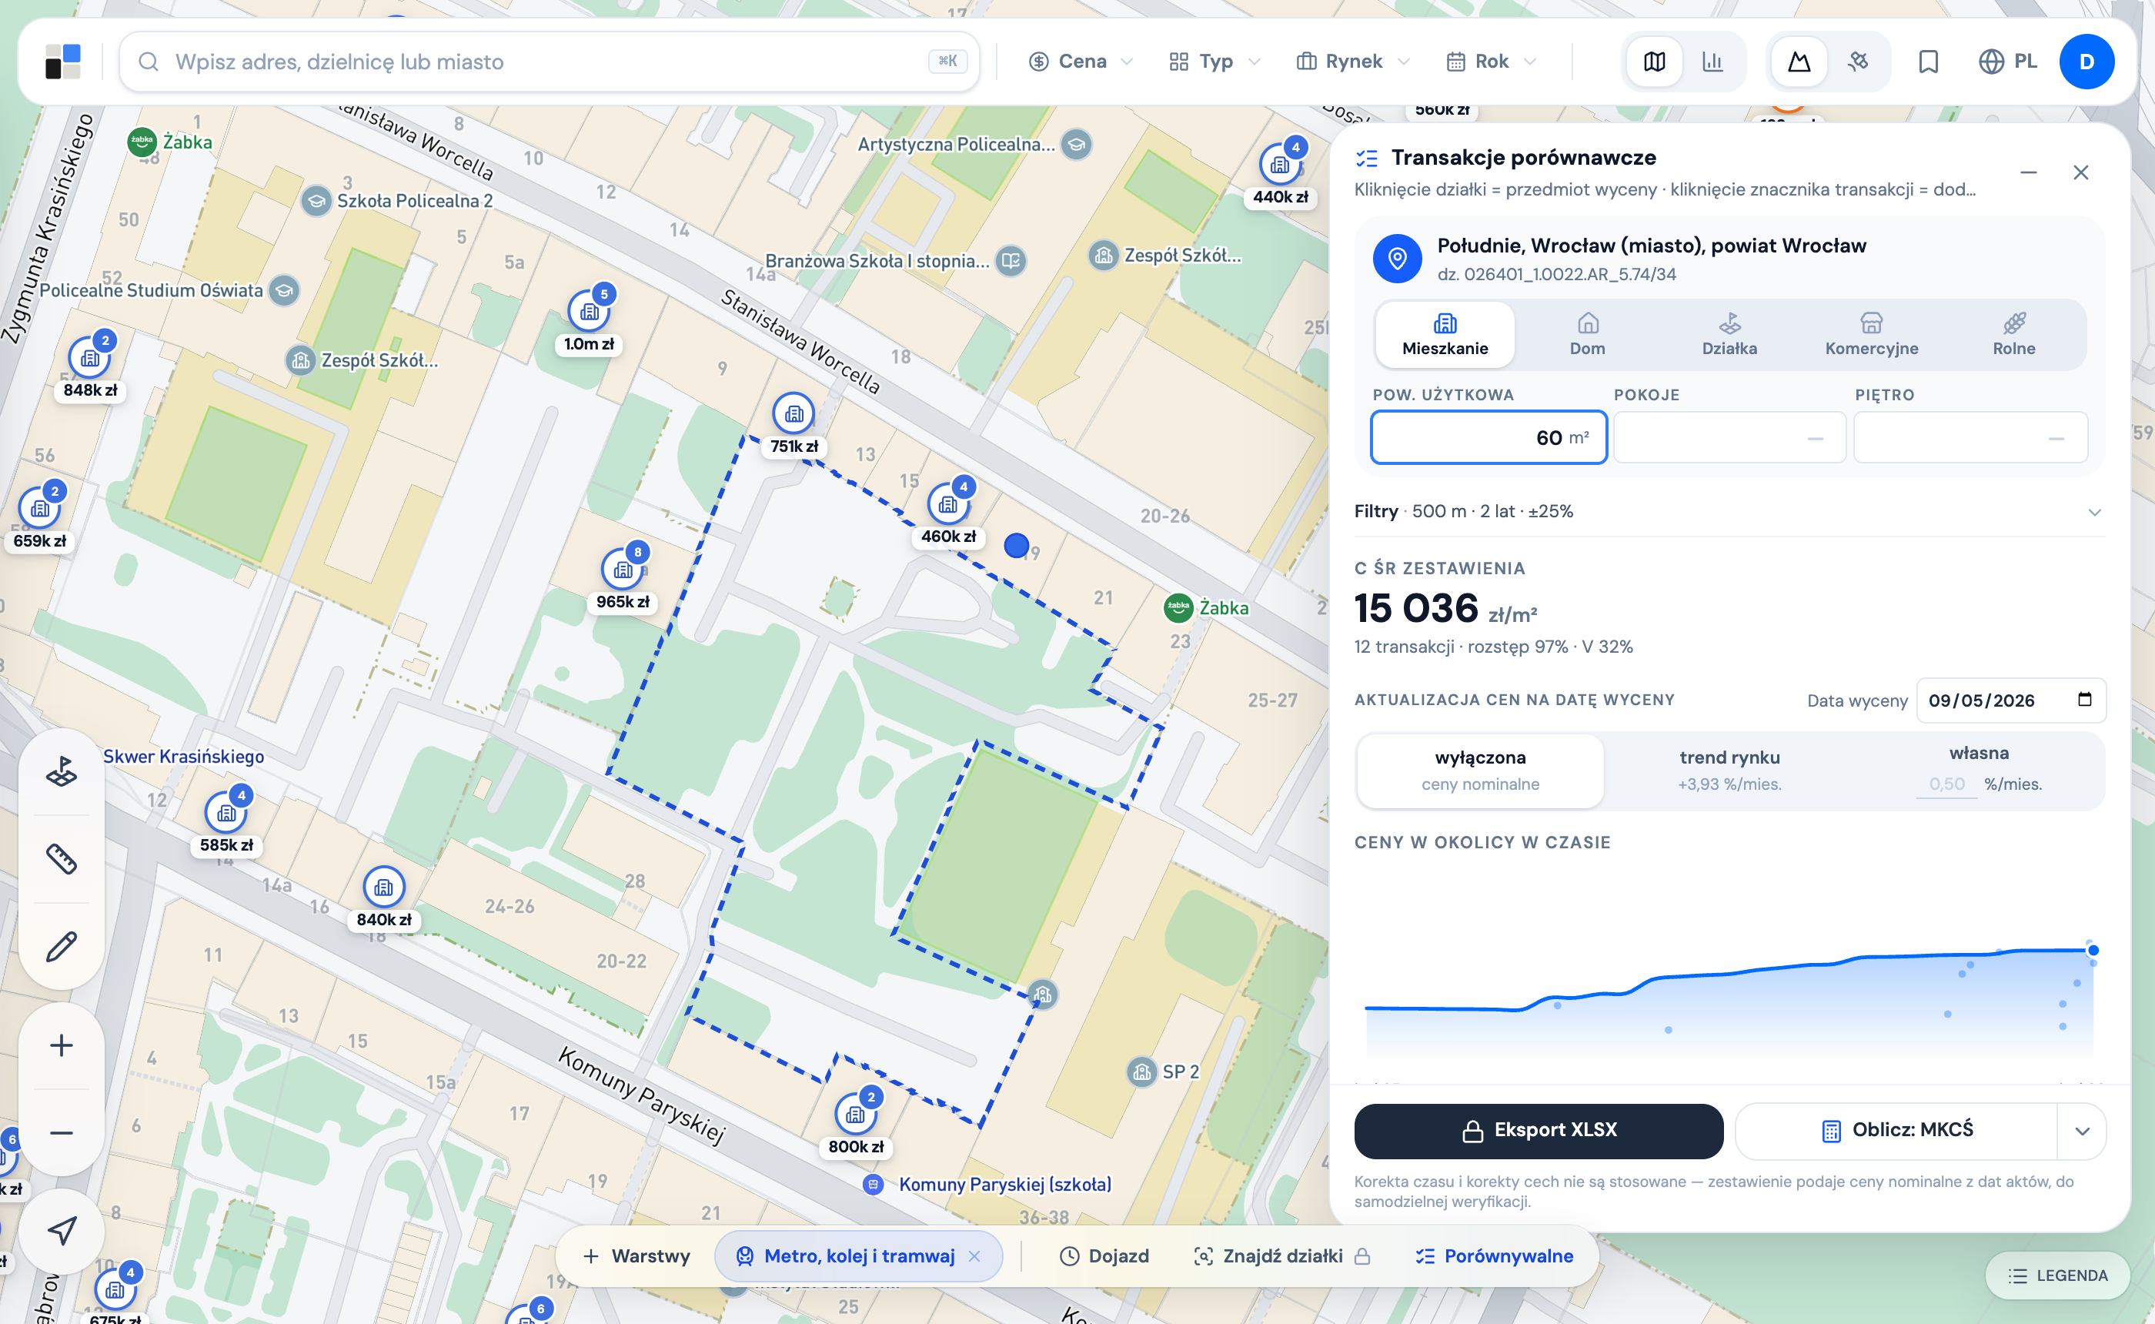Open the Rynek filter dropdown
This screenshot has width=2155, height=1324.
coord(1352,62)
